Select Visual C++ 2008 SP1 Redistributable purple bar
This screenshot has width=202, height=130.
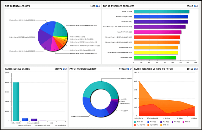click(160, 27)
